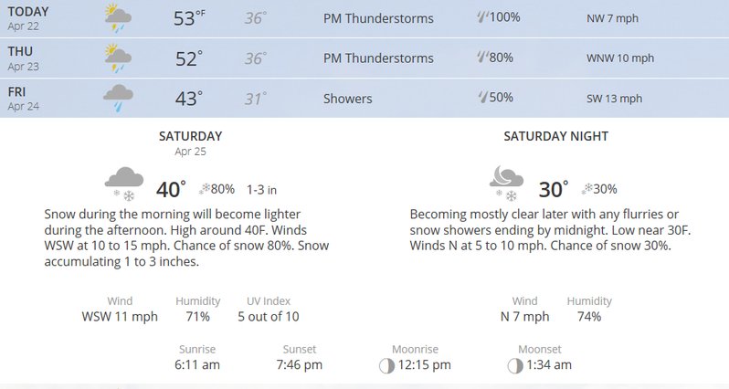Click Saturday's snow cloud icon
Image resolution: width=729 pixels, height=389 pixels.
pyautogui.click(x=124, y=184)
